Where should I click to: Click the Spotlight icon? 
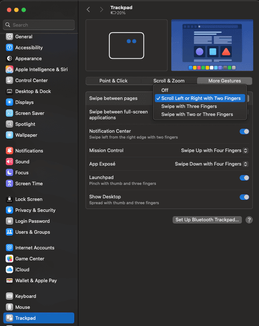(x=9, y=124)
